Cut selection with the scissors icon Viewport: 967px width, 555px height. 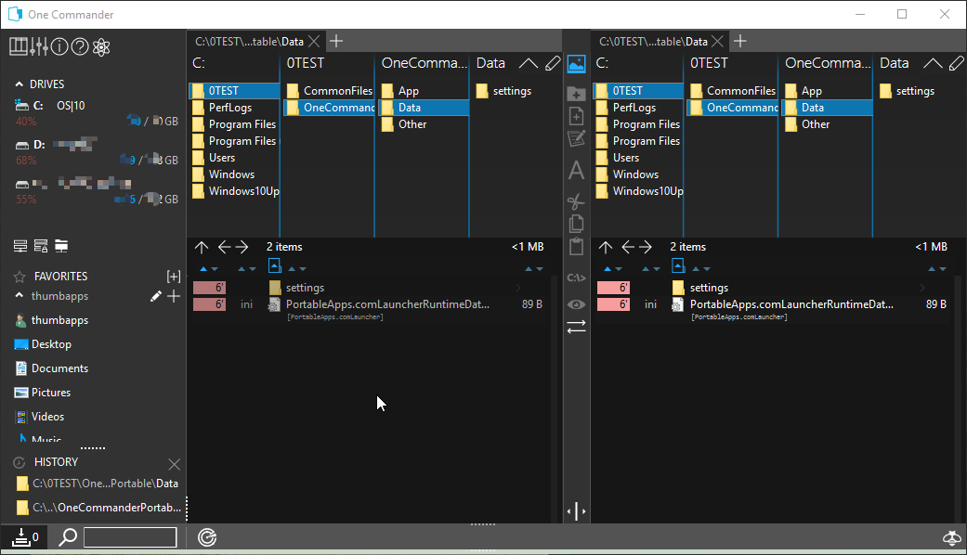pyautogui.click(x=576, y=200)
